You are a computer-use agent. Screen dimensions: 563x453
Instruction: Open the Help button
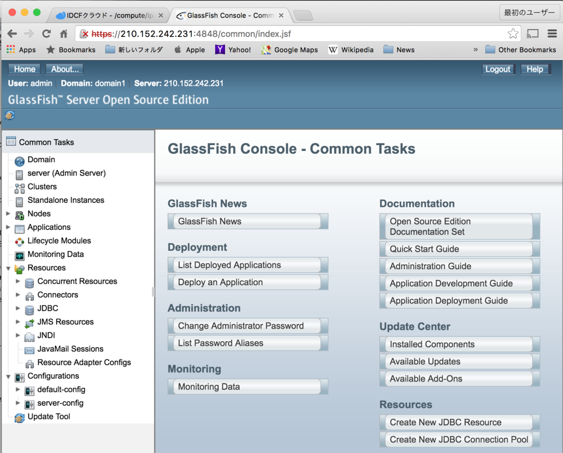tap(534, 69)
